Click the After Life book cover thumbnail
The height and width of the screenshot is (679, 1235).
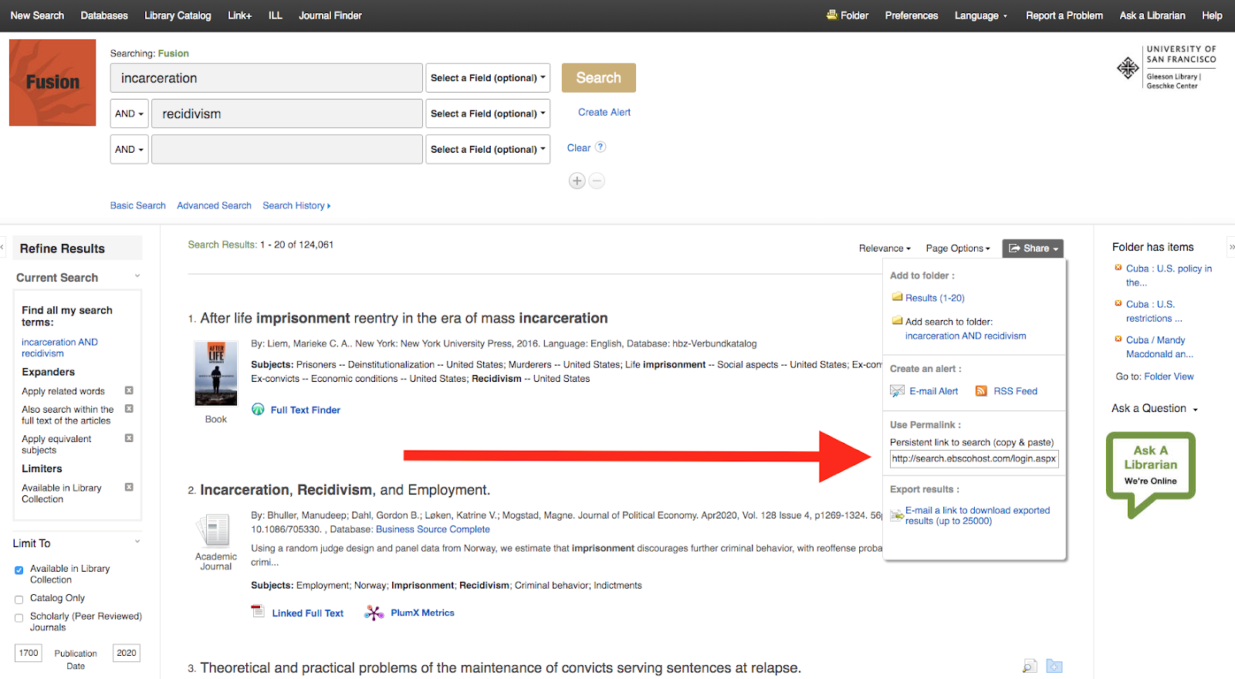pyautogui.click(x=216, y=373)
